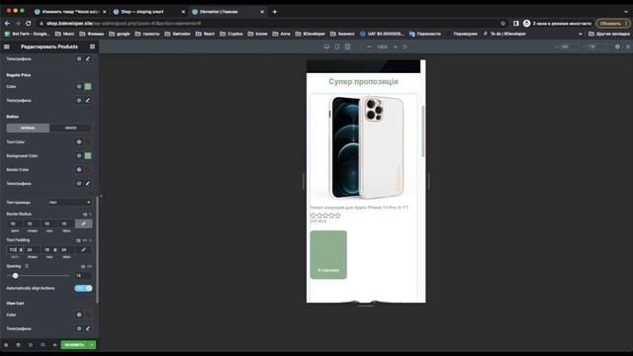The height and width of the screenshot is (356, 633).
Task: Click Spacing value input field
Action: [x=83, y=276]
